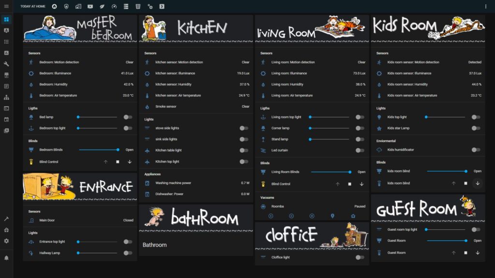
Task: Switch to the Today At Home tab
Action: 33,6
